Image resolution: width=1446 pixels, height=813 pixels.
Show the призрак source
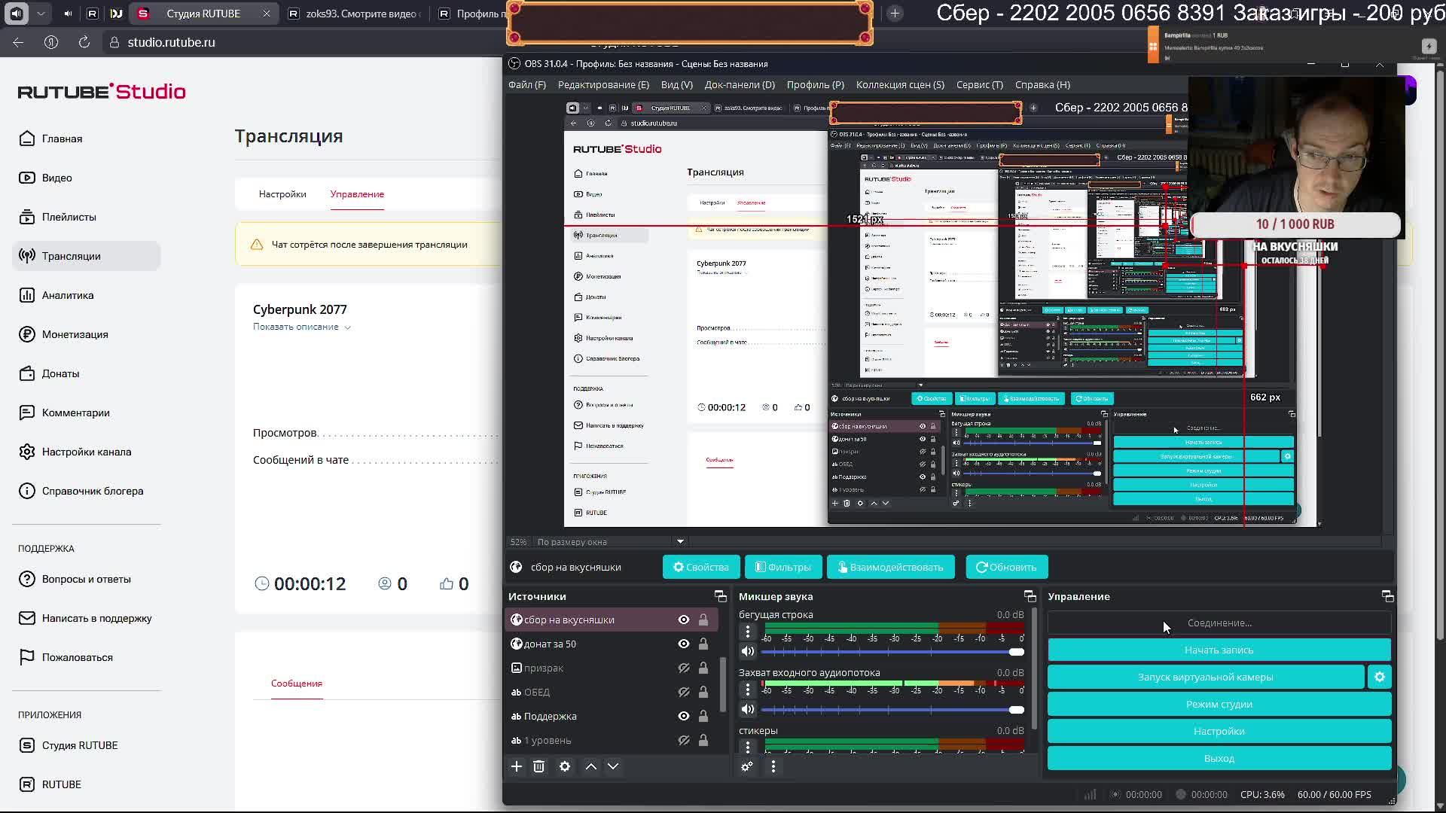[684, 668]
